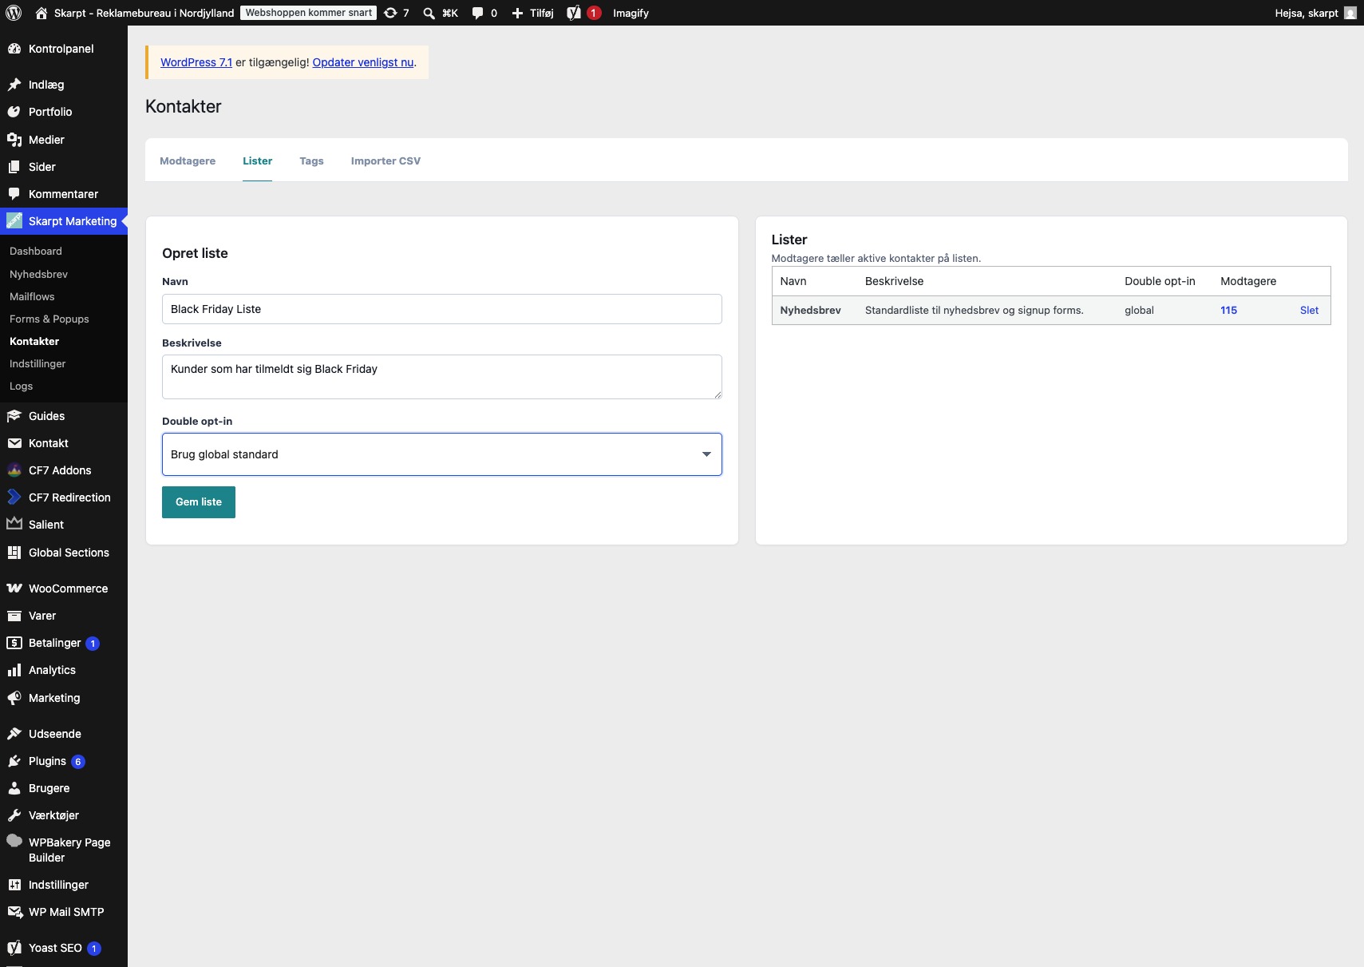Image resolution: width=1364 pixels, height=967 pixels.
Task: Open the Tags tab
Action: (x=311, y=161)
